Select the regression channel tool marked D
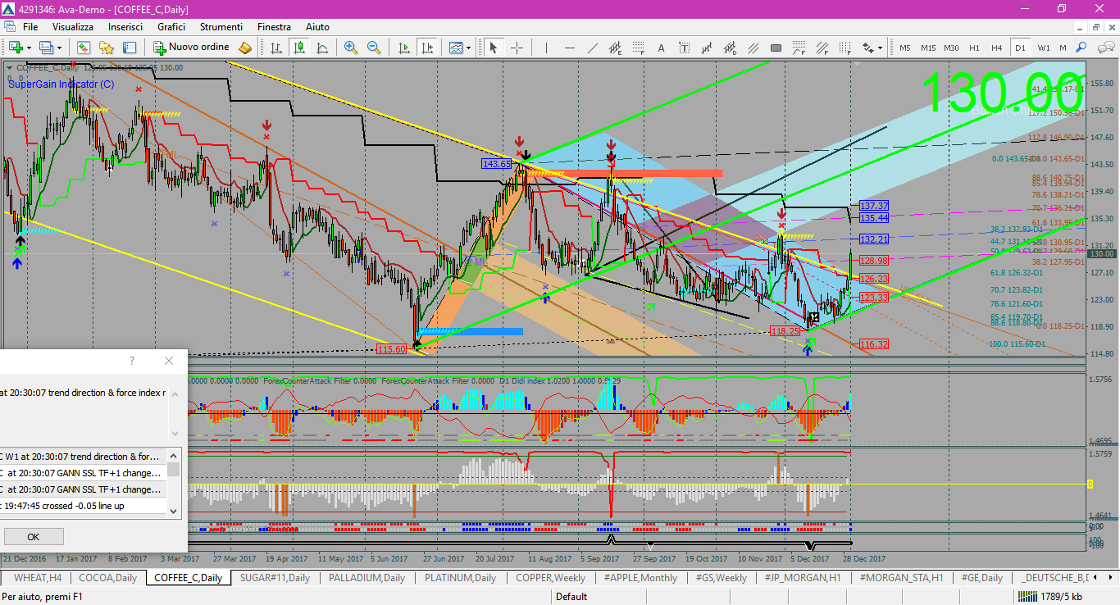Viewport: 1120px width, 605px height. [x=730, y=48]
